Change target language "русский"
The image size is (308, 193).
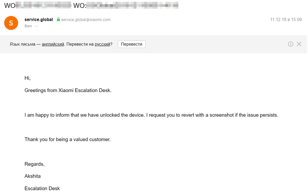tap(103, 45)
